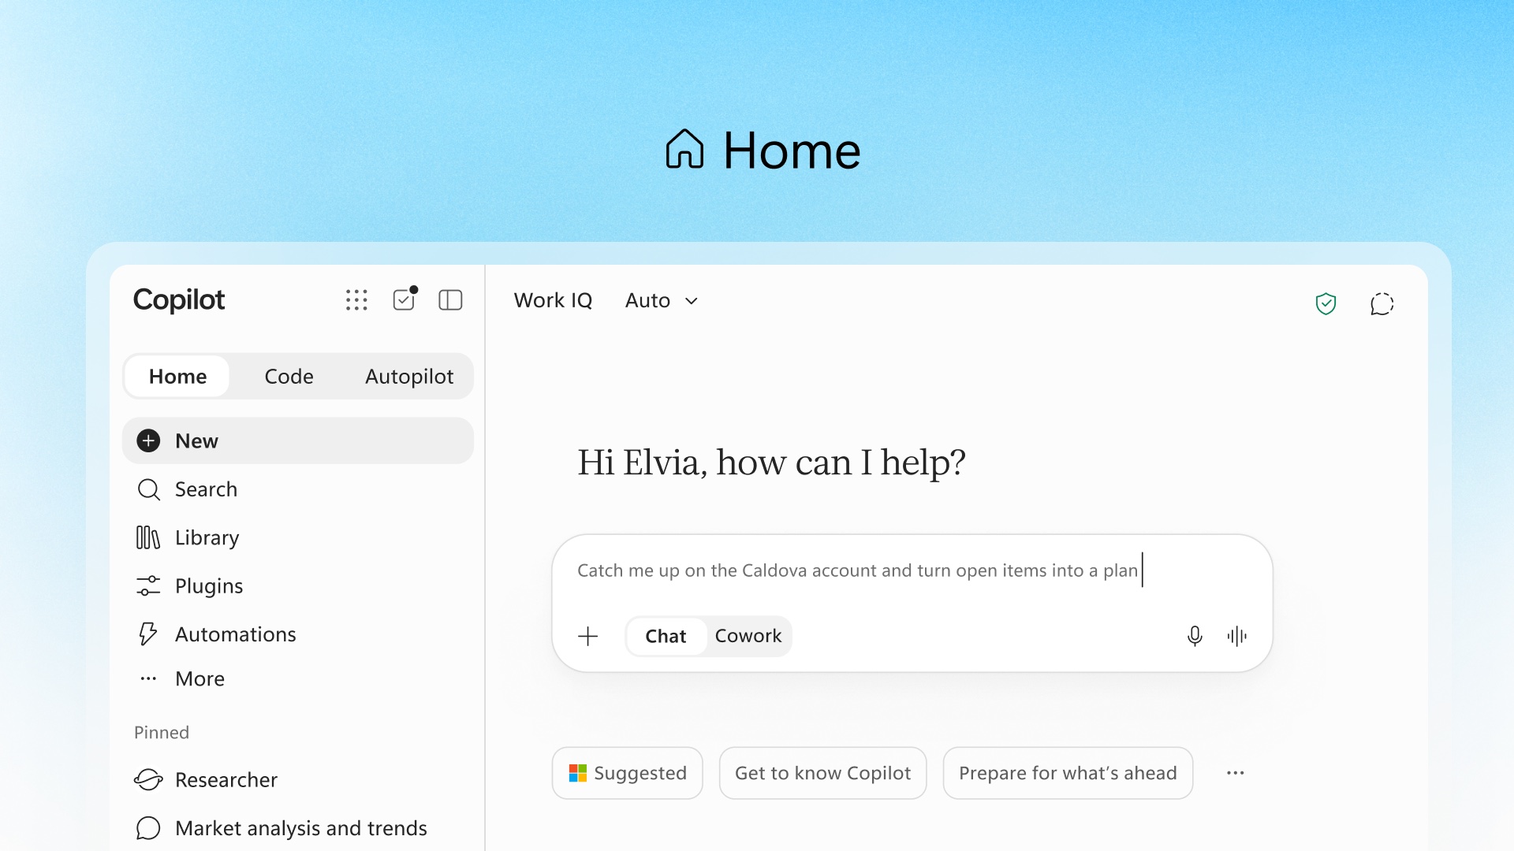Open Automations in the sidebar
Screen dimensions: 1514x851
(x=298, y=634)
